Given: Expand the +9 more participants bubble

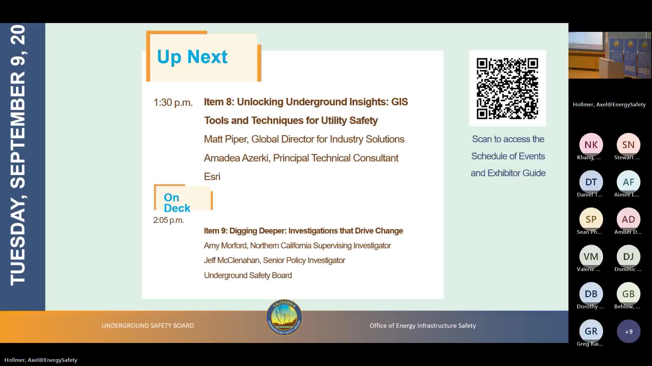Looking at the screenshot, I should (629, 331).
